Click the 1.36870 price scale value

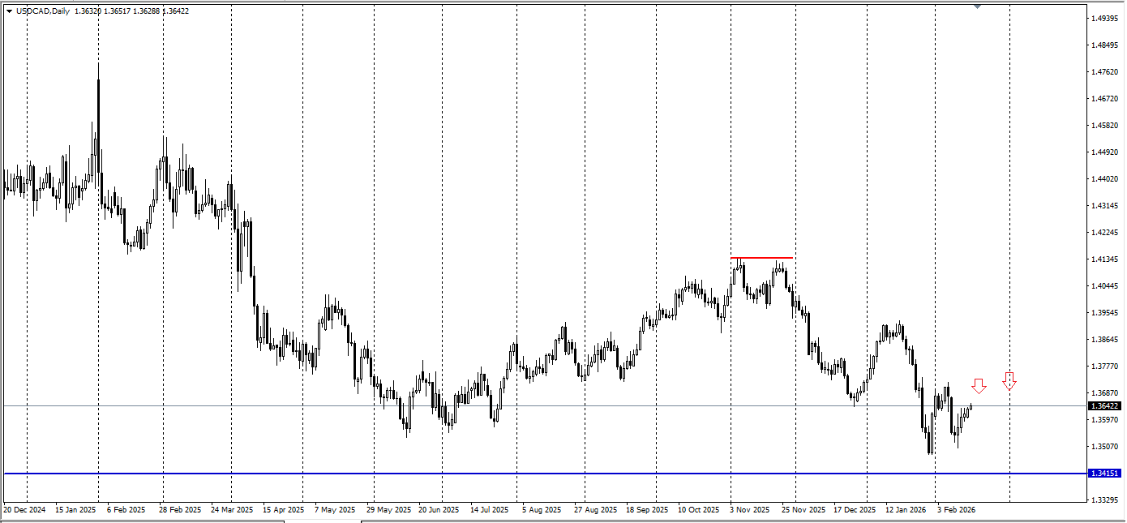[x=1106, y=393]
